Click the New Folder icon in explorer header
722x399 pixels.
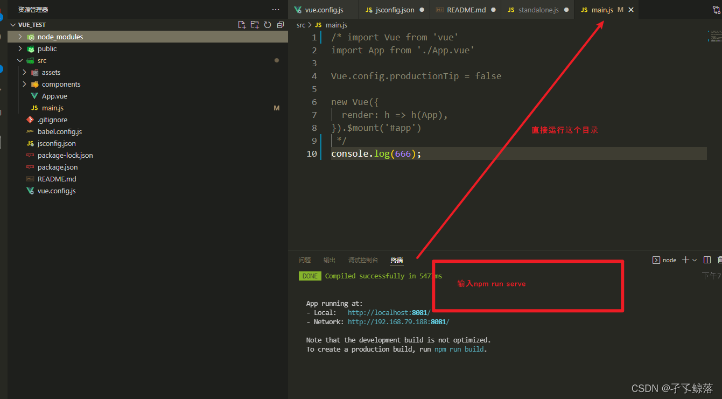[255, 25]
